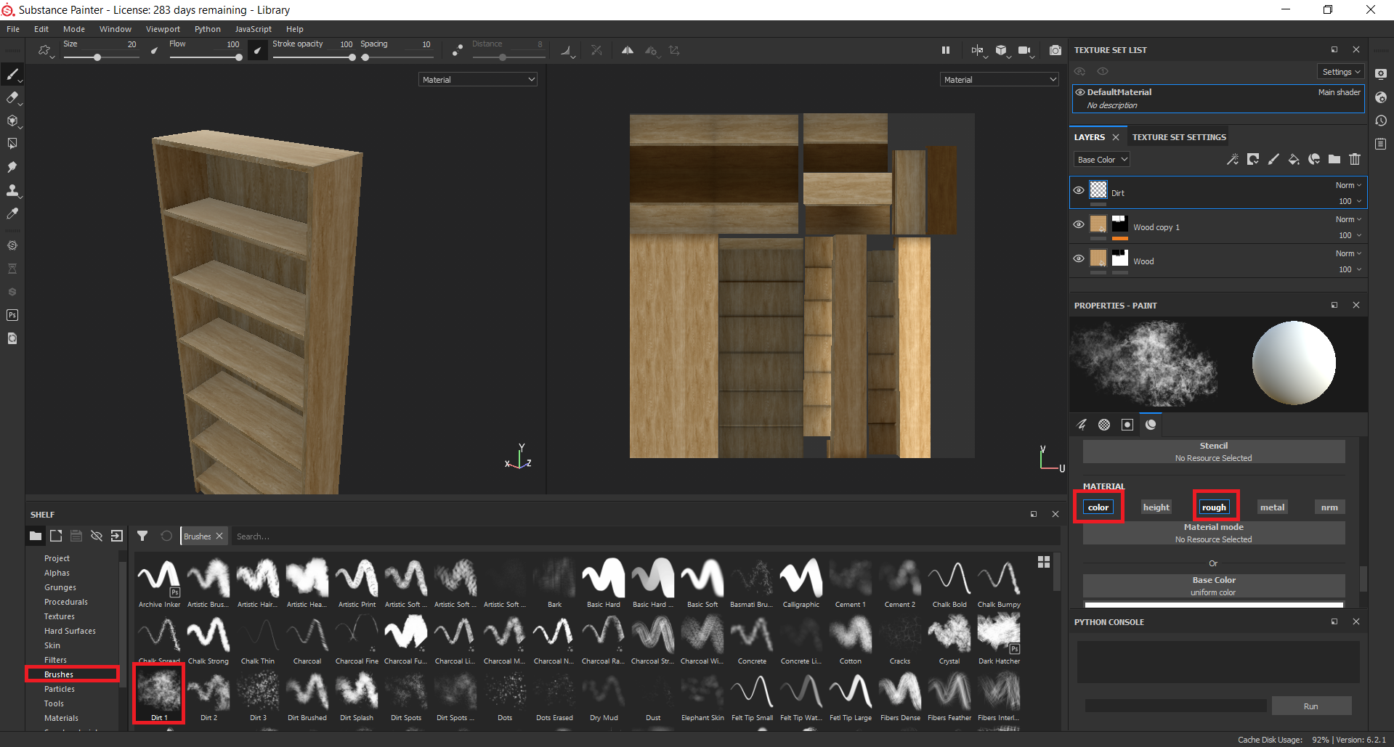Click the Run button in Python console
This screenshot has width=1394, height=747.
(1310, 706)
